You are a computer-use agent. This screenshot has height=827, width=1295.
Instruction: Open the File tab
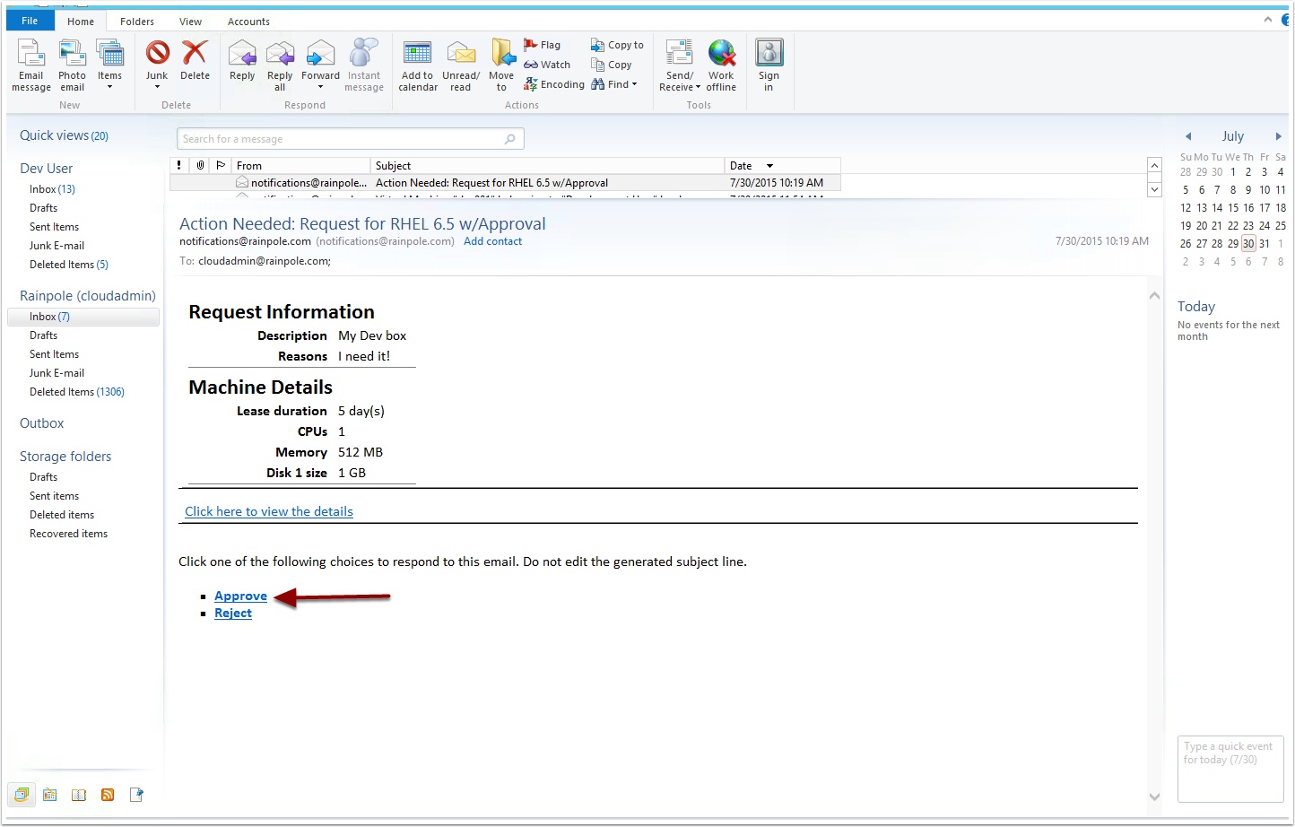[30, 21]
